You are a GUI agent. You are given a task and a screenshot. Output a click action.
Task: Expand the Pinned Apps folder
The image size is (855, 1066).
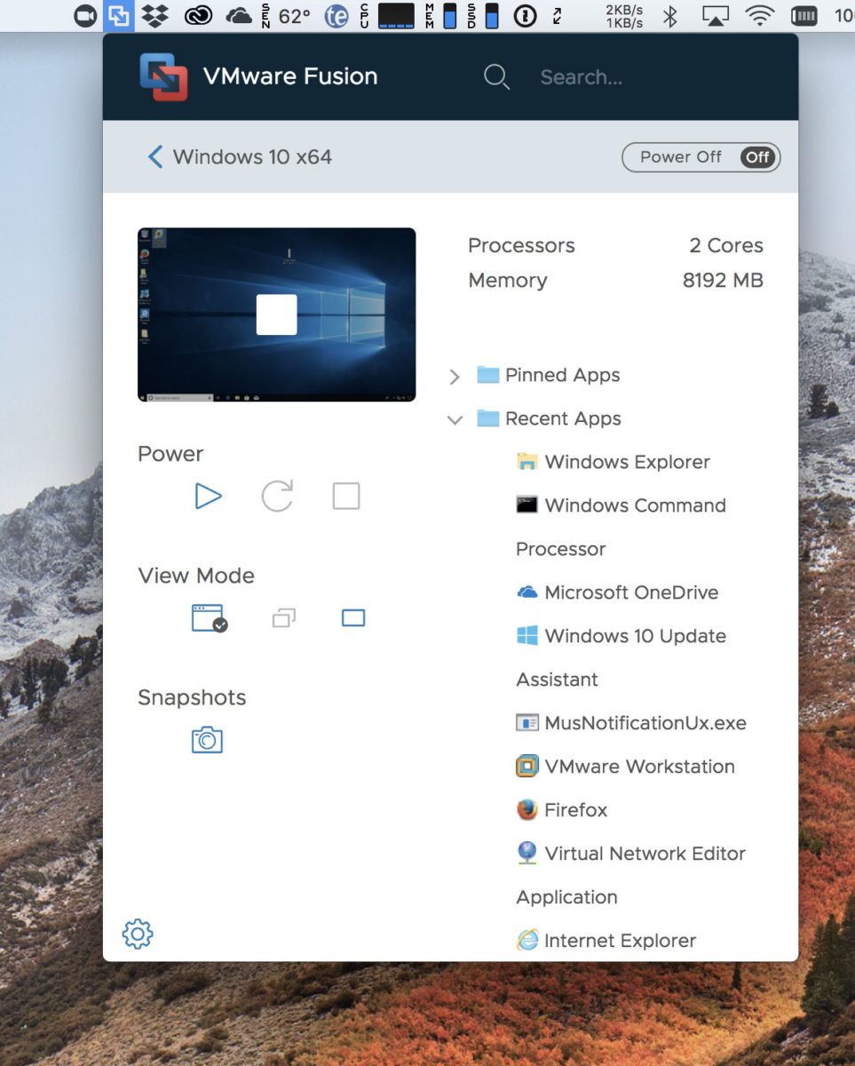pyautogui.click(x=455, y=376)
